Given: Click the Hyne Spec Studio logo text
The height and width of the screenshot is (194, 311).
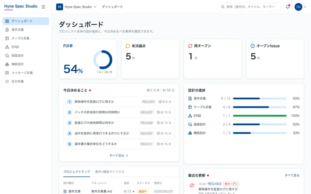Looking at the screenshot, I should click(21, 6).
